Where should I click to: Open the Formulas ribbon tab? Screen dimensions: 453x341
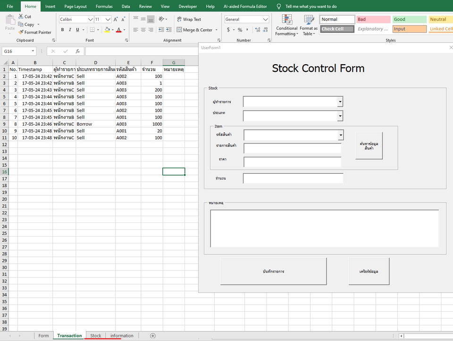click(104, 6)
